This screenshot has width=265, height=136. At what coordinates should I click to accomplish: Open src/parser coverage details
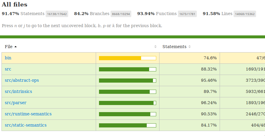pyautogui.click(x=15, y=103)
